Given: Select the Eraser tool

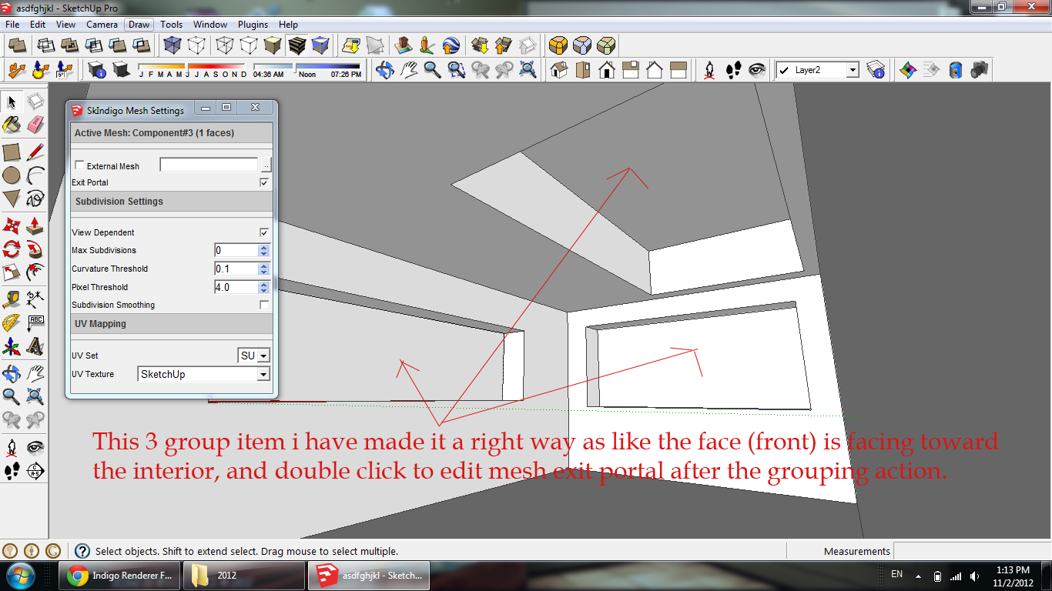Looking at the screenshot, I should tap(35, 125).
